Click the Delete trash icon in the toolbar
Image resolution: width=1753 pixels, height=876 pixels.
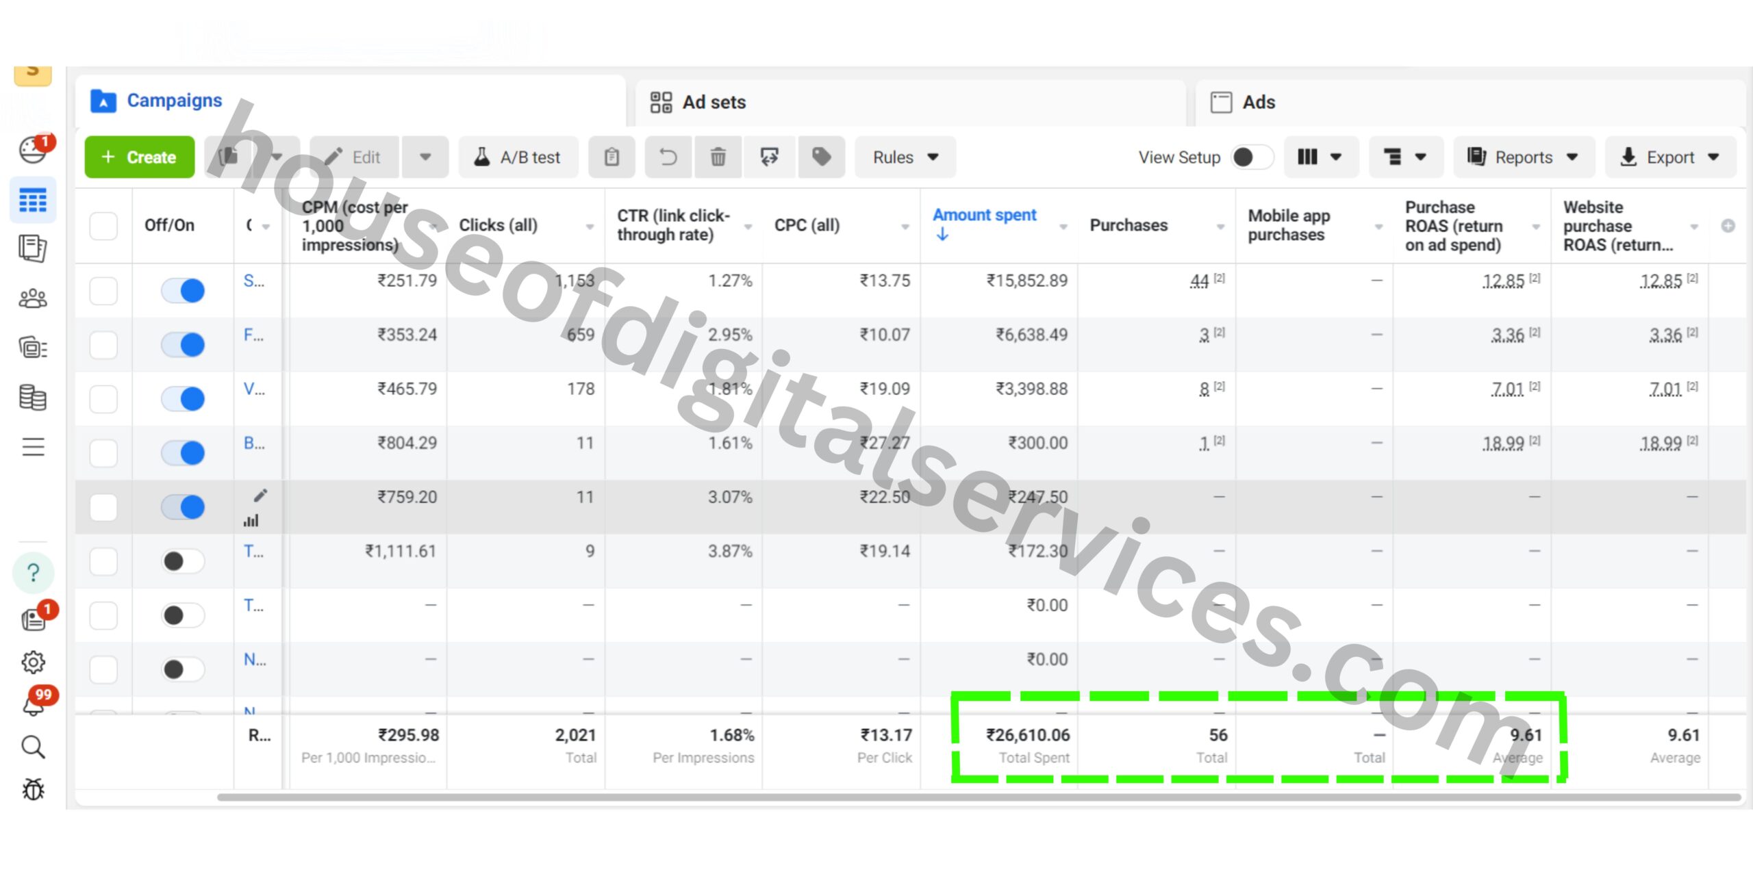coord(718,157)
